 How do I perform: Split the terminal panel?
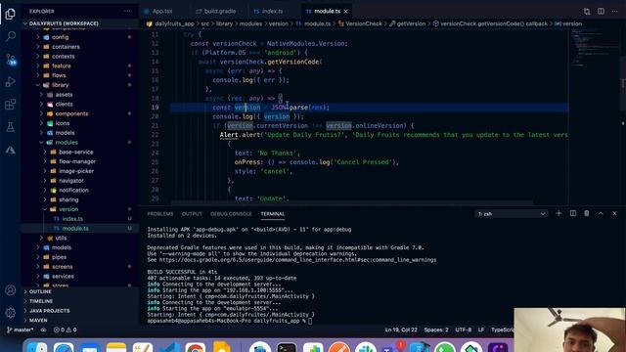[x=573, y=213]
